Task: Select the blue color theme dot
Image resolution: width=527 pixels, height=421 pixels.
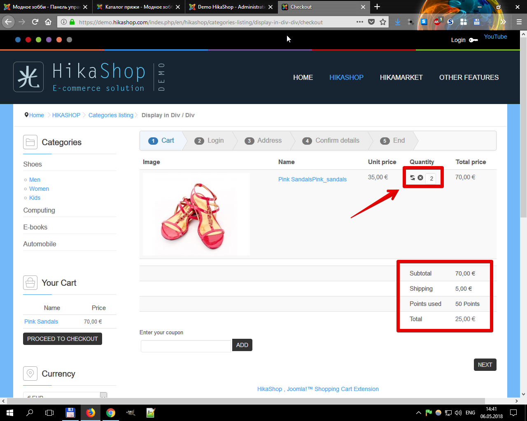Action: [18, 39]
